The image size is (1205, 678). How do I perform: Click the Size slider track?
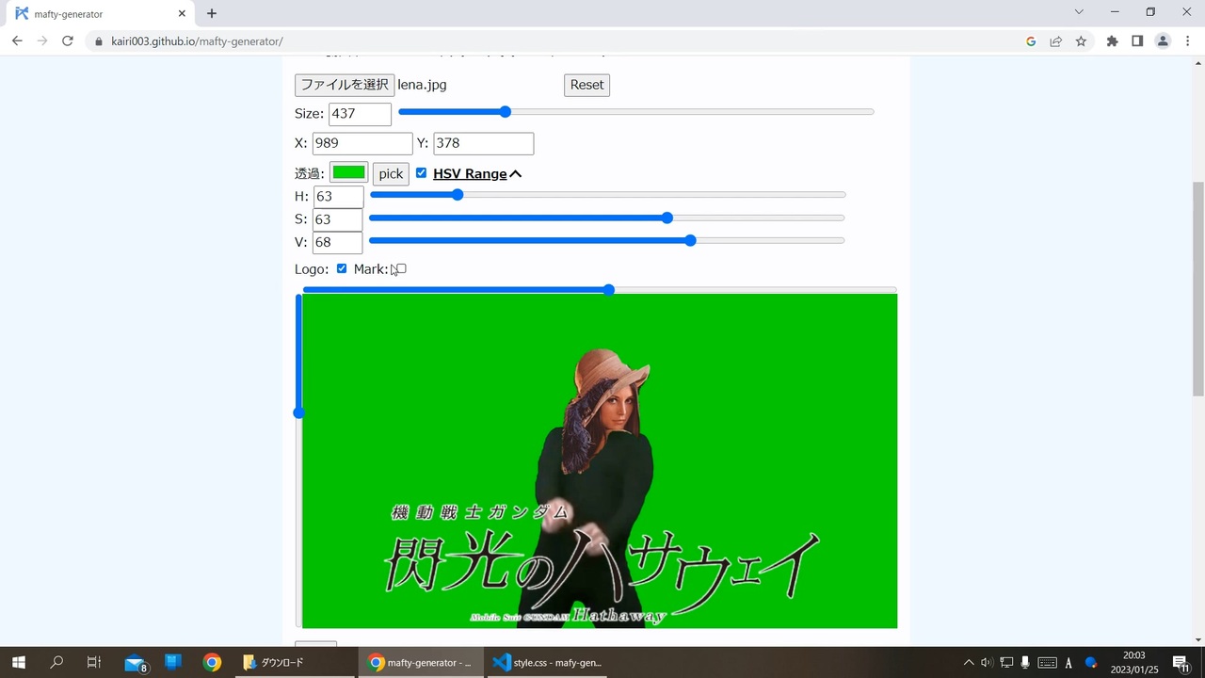click(636, 112)
